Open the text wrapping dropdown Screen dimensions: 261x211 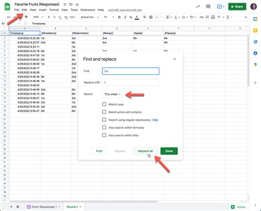[x=184, y=17]
